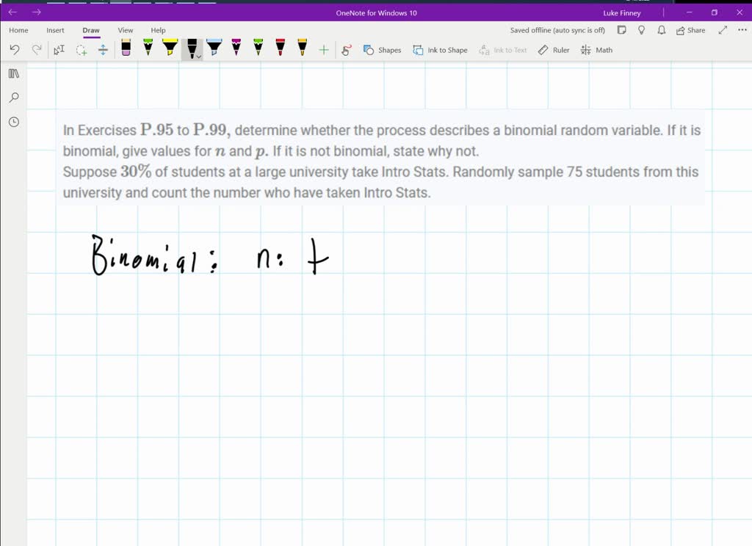The height and width of the screenshot is (546, 752).
Task: Pick the light blue highlighter
Action: pyautogui.click(x=214, y=48)
